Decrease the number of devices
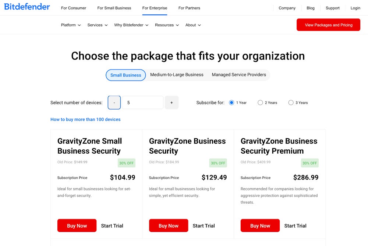368x246 pixels. (114, 103)
